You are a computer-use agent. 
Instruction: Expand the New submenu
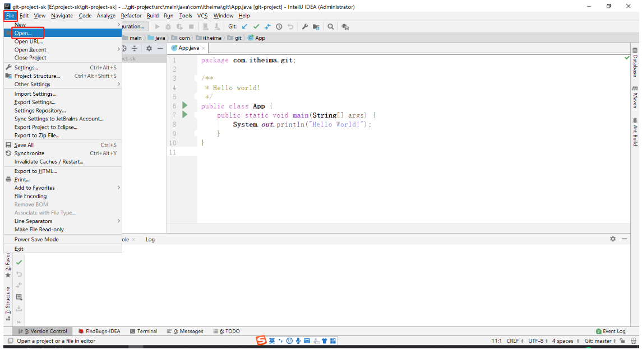pyautogui.click(x=63, y=25)
